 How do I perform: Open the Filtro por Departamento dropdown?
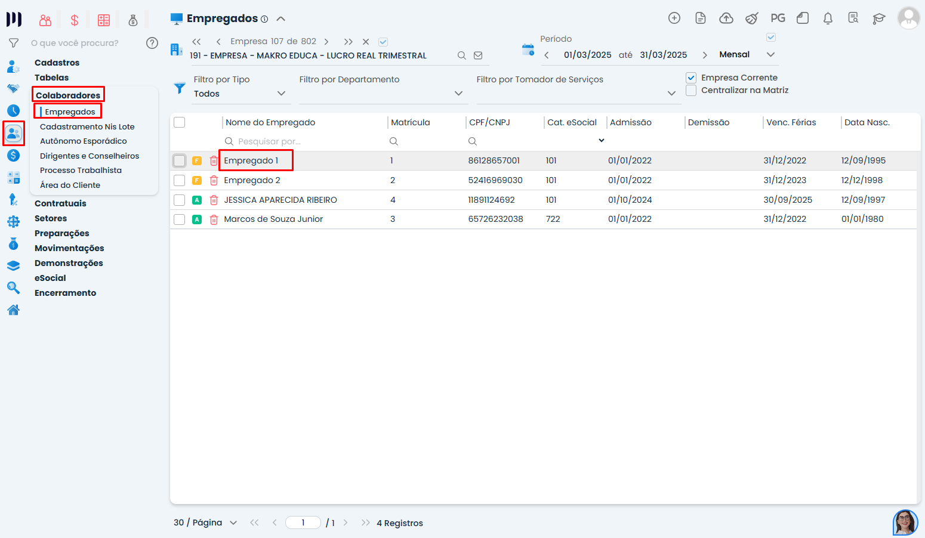coord(458,94)
